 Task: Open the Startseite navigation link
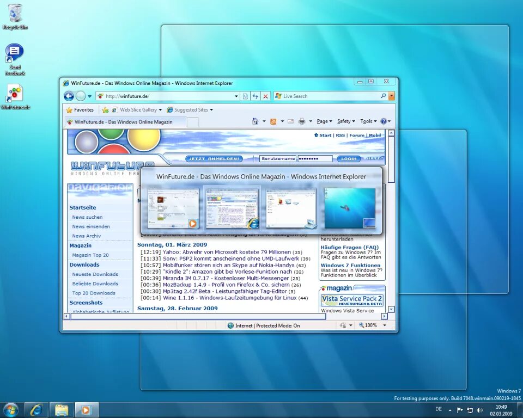point(83,207)
